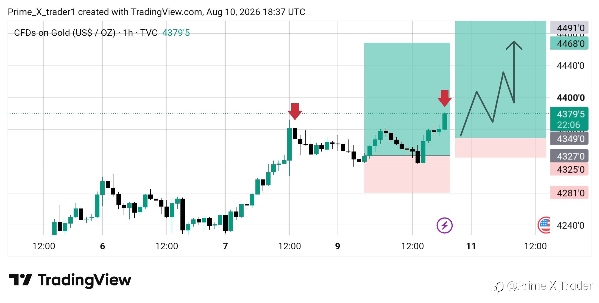
Task: Click the TradingView logo at the bottom
Action: (x=70, y=280)
